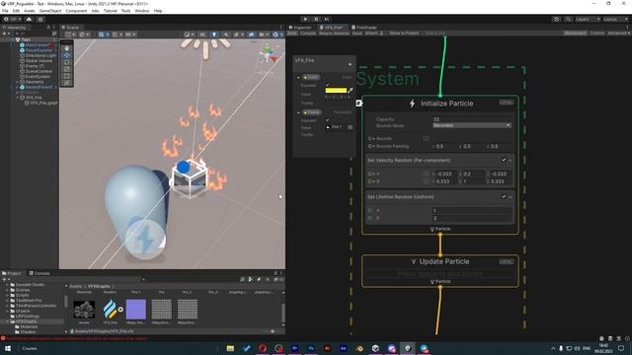Click the Update Particle context title
This screenshot has width=632, height=355.
click(443, 261)
